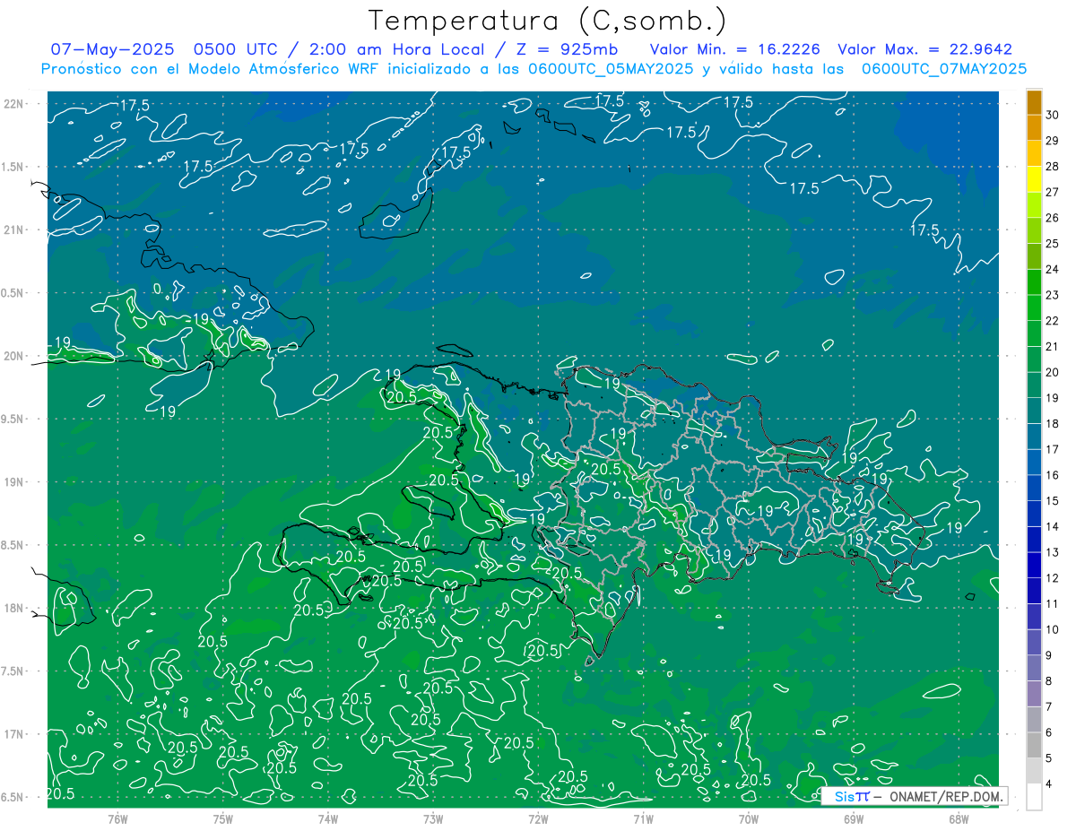Click the yellow swatch between 27 and 28

tap(1034, 179)
